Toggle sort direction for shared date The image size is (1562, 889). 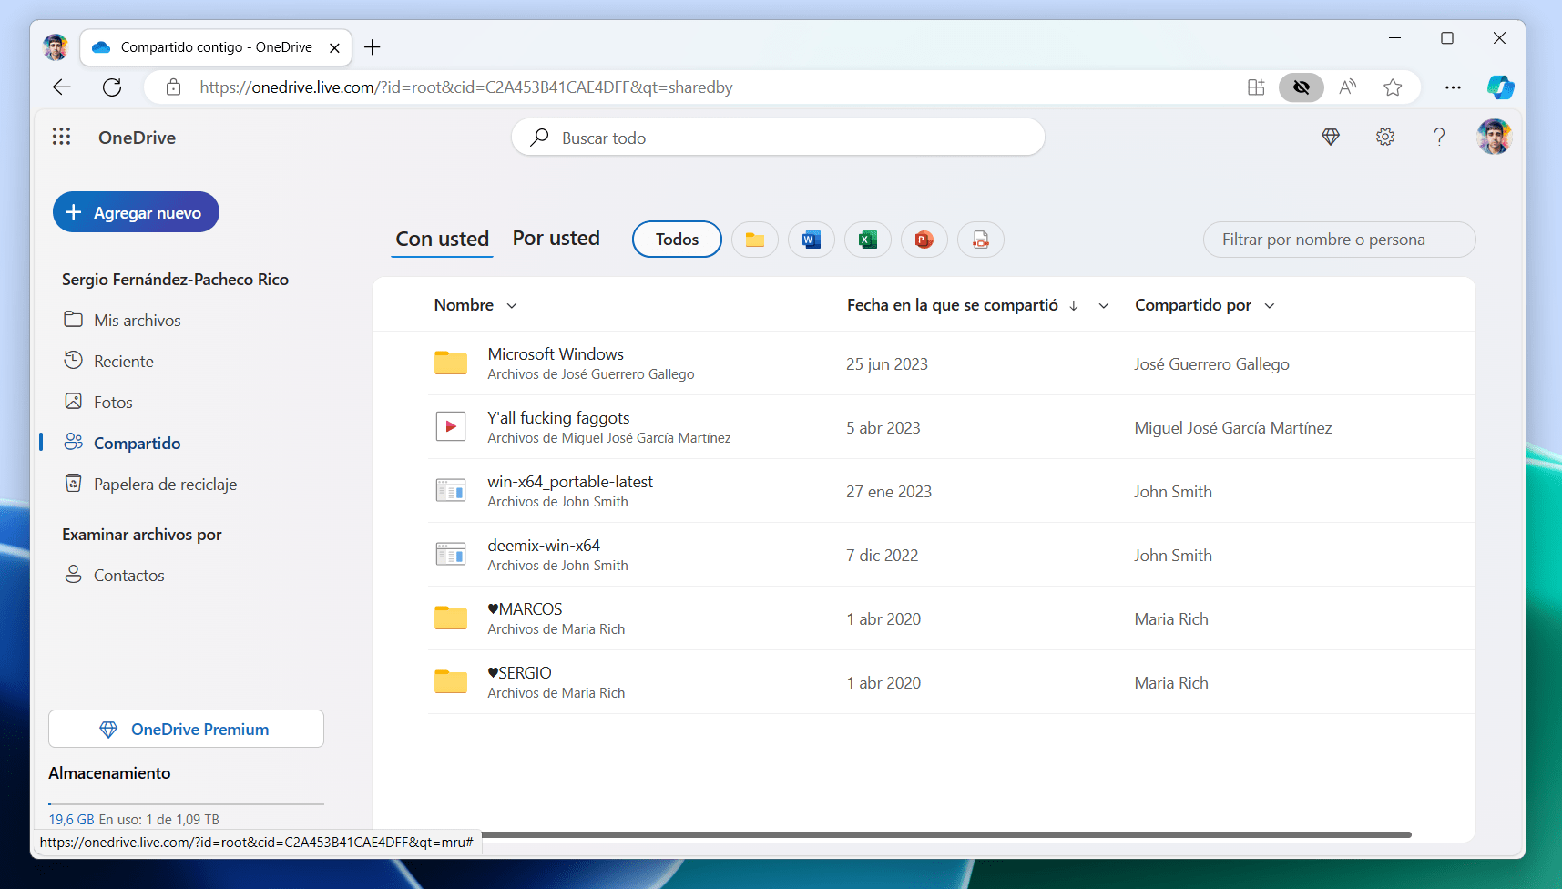point(1074,306)
